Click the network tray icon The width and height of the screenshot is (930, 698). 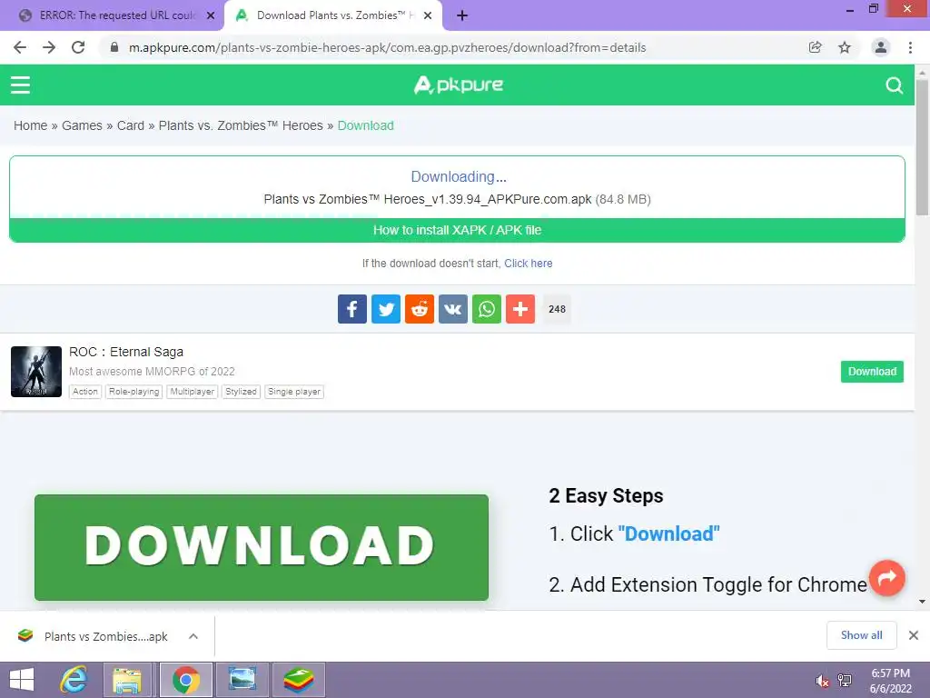click(x=845, y=680)
